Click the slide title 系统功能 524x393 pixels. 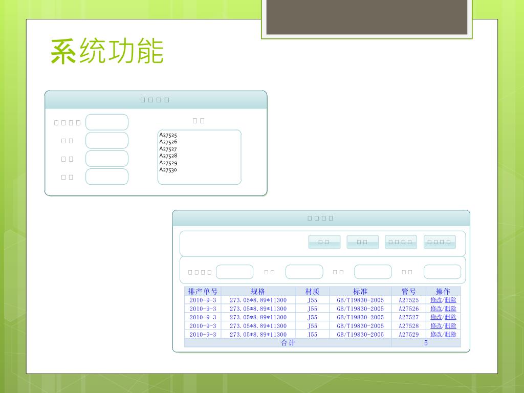(x=107, y=51)
